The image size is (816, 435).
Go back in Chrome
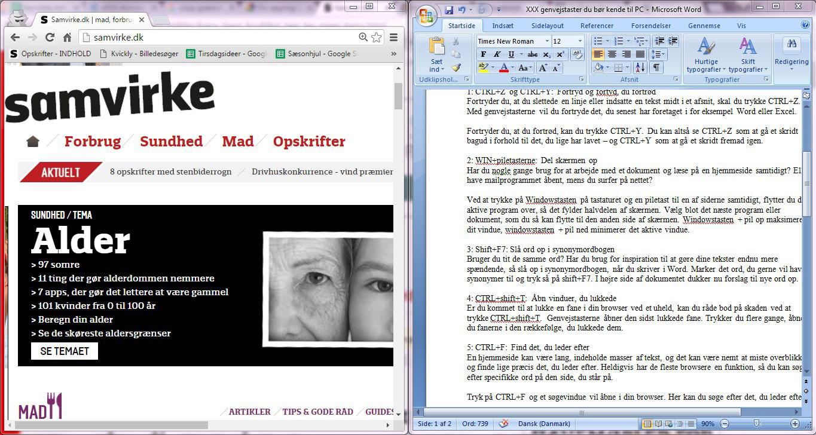[16, 37]
